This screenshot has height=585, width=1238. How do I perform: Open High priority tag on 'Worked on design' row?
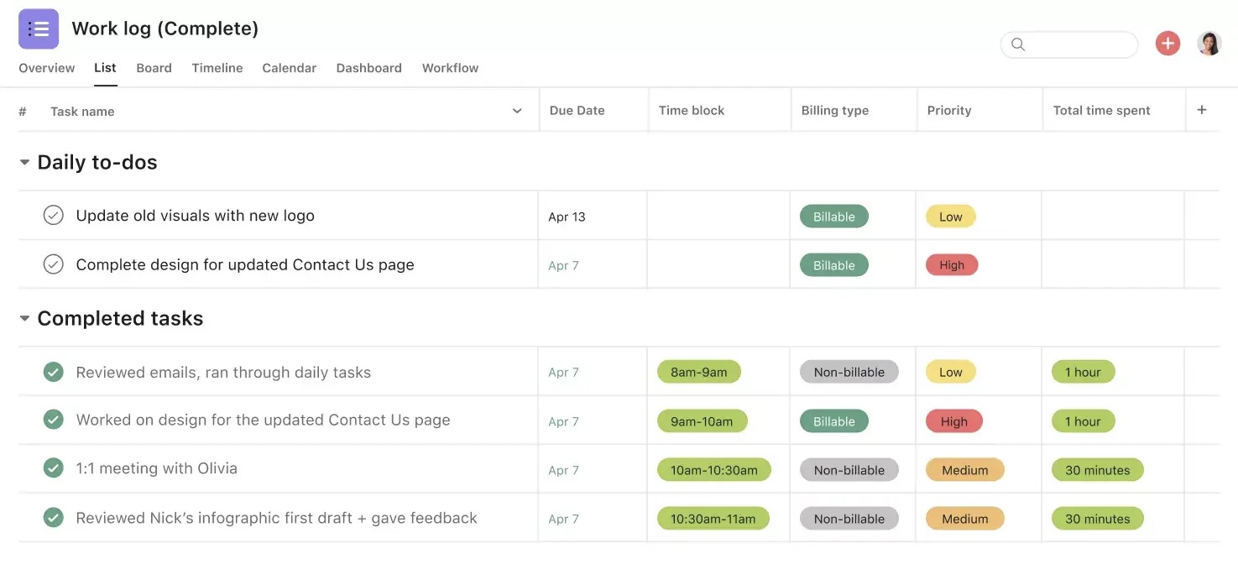click(x=953, y=421)
